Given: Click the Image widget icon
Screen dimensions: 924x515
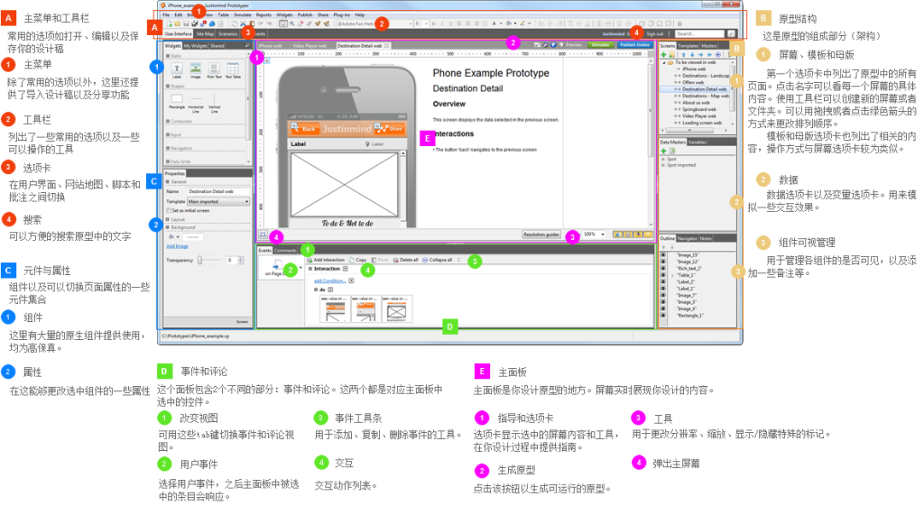Looking at the screenshot, I should coord(196,69).
